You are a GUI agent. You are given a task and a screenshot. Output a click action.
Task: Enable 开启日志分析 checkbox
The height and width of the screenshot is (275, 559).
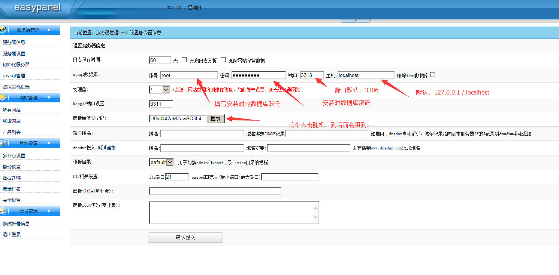tap(185, 59)
